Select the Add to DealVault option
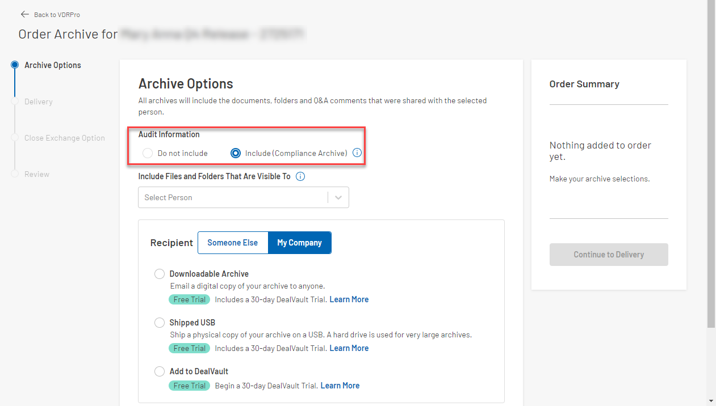716x406 pixels. 160,371
